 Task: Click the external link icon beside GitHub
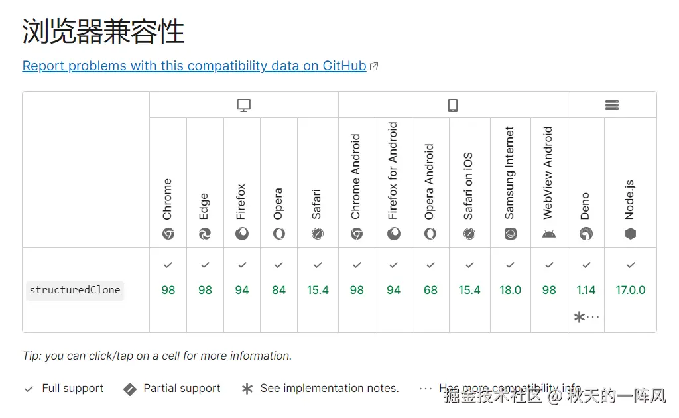point(374,66)
